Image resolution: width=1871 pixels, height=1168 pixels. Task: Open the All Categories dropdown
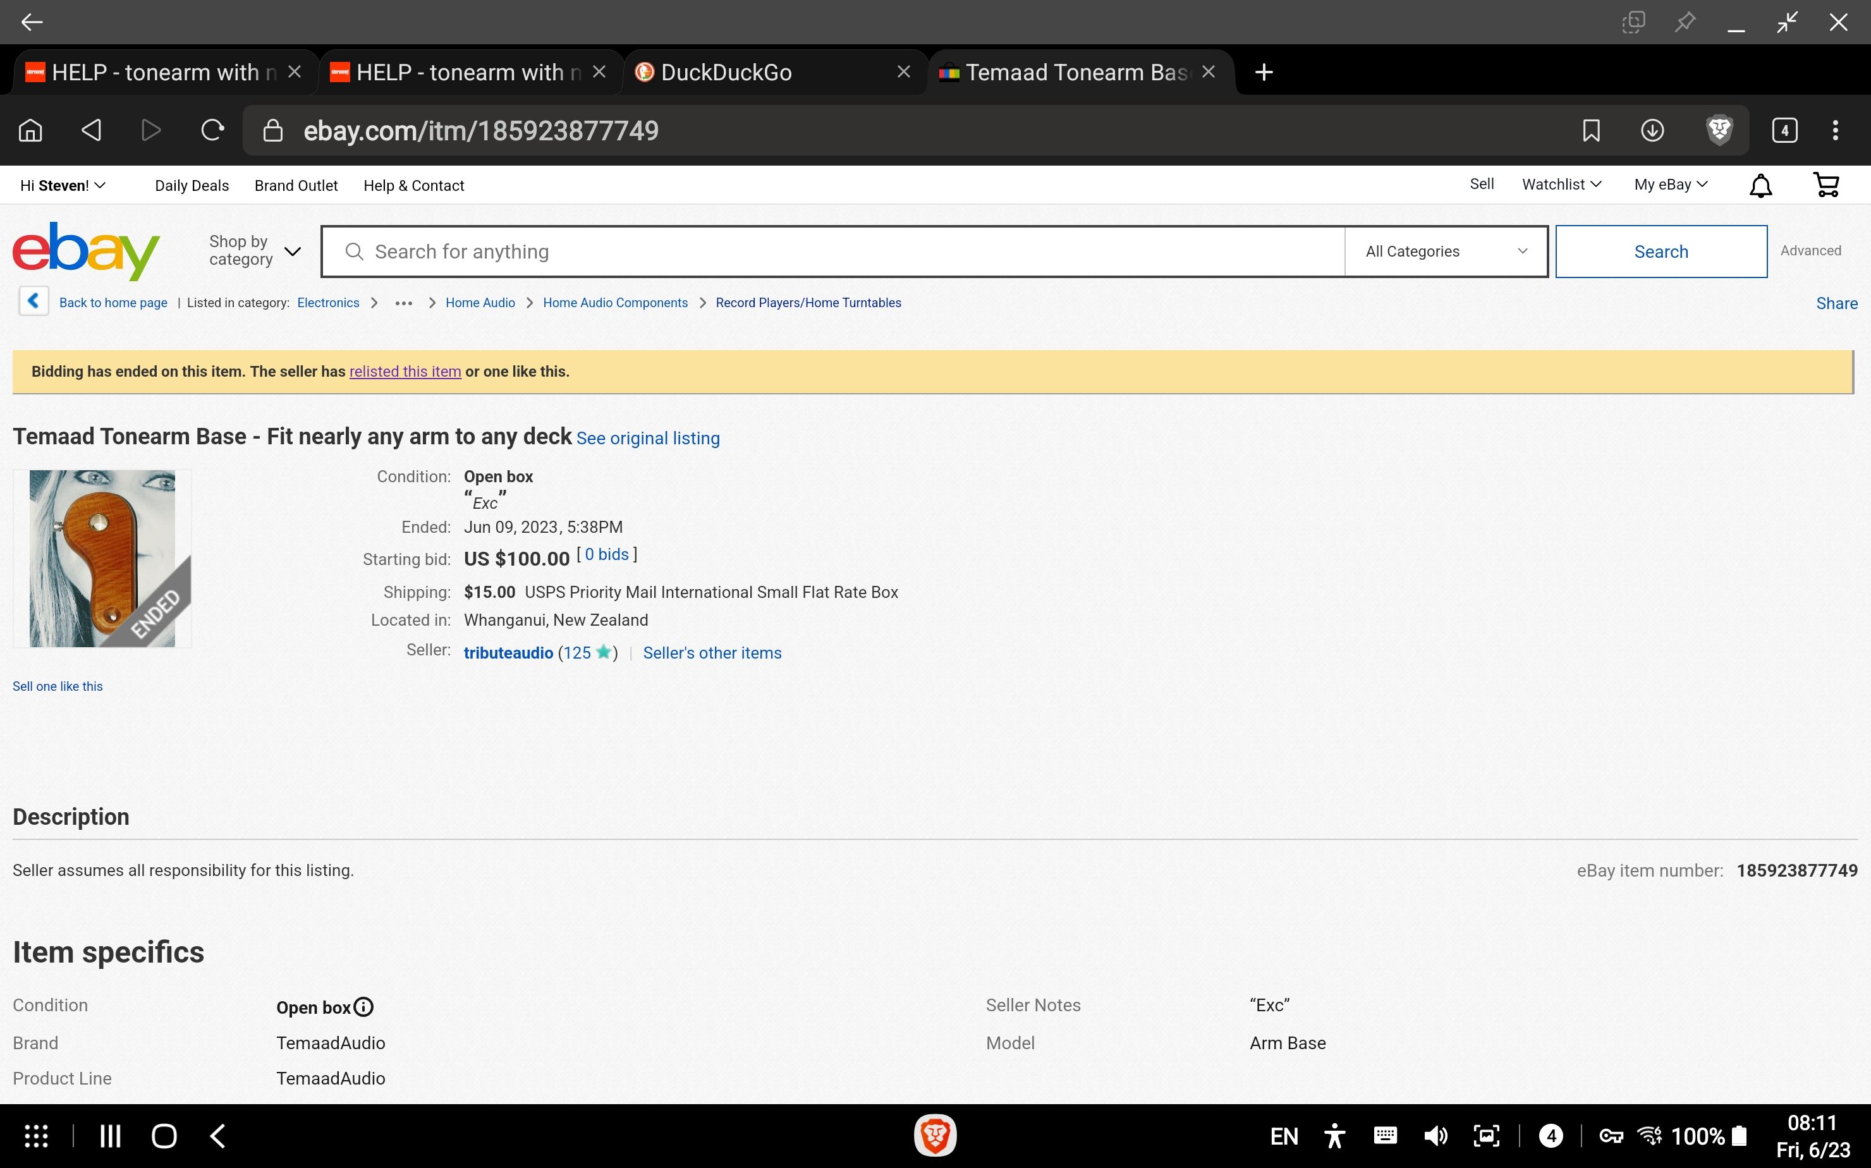coord(1446,251)
